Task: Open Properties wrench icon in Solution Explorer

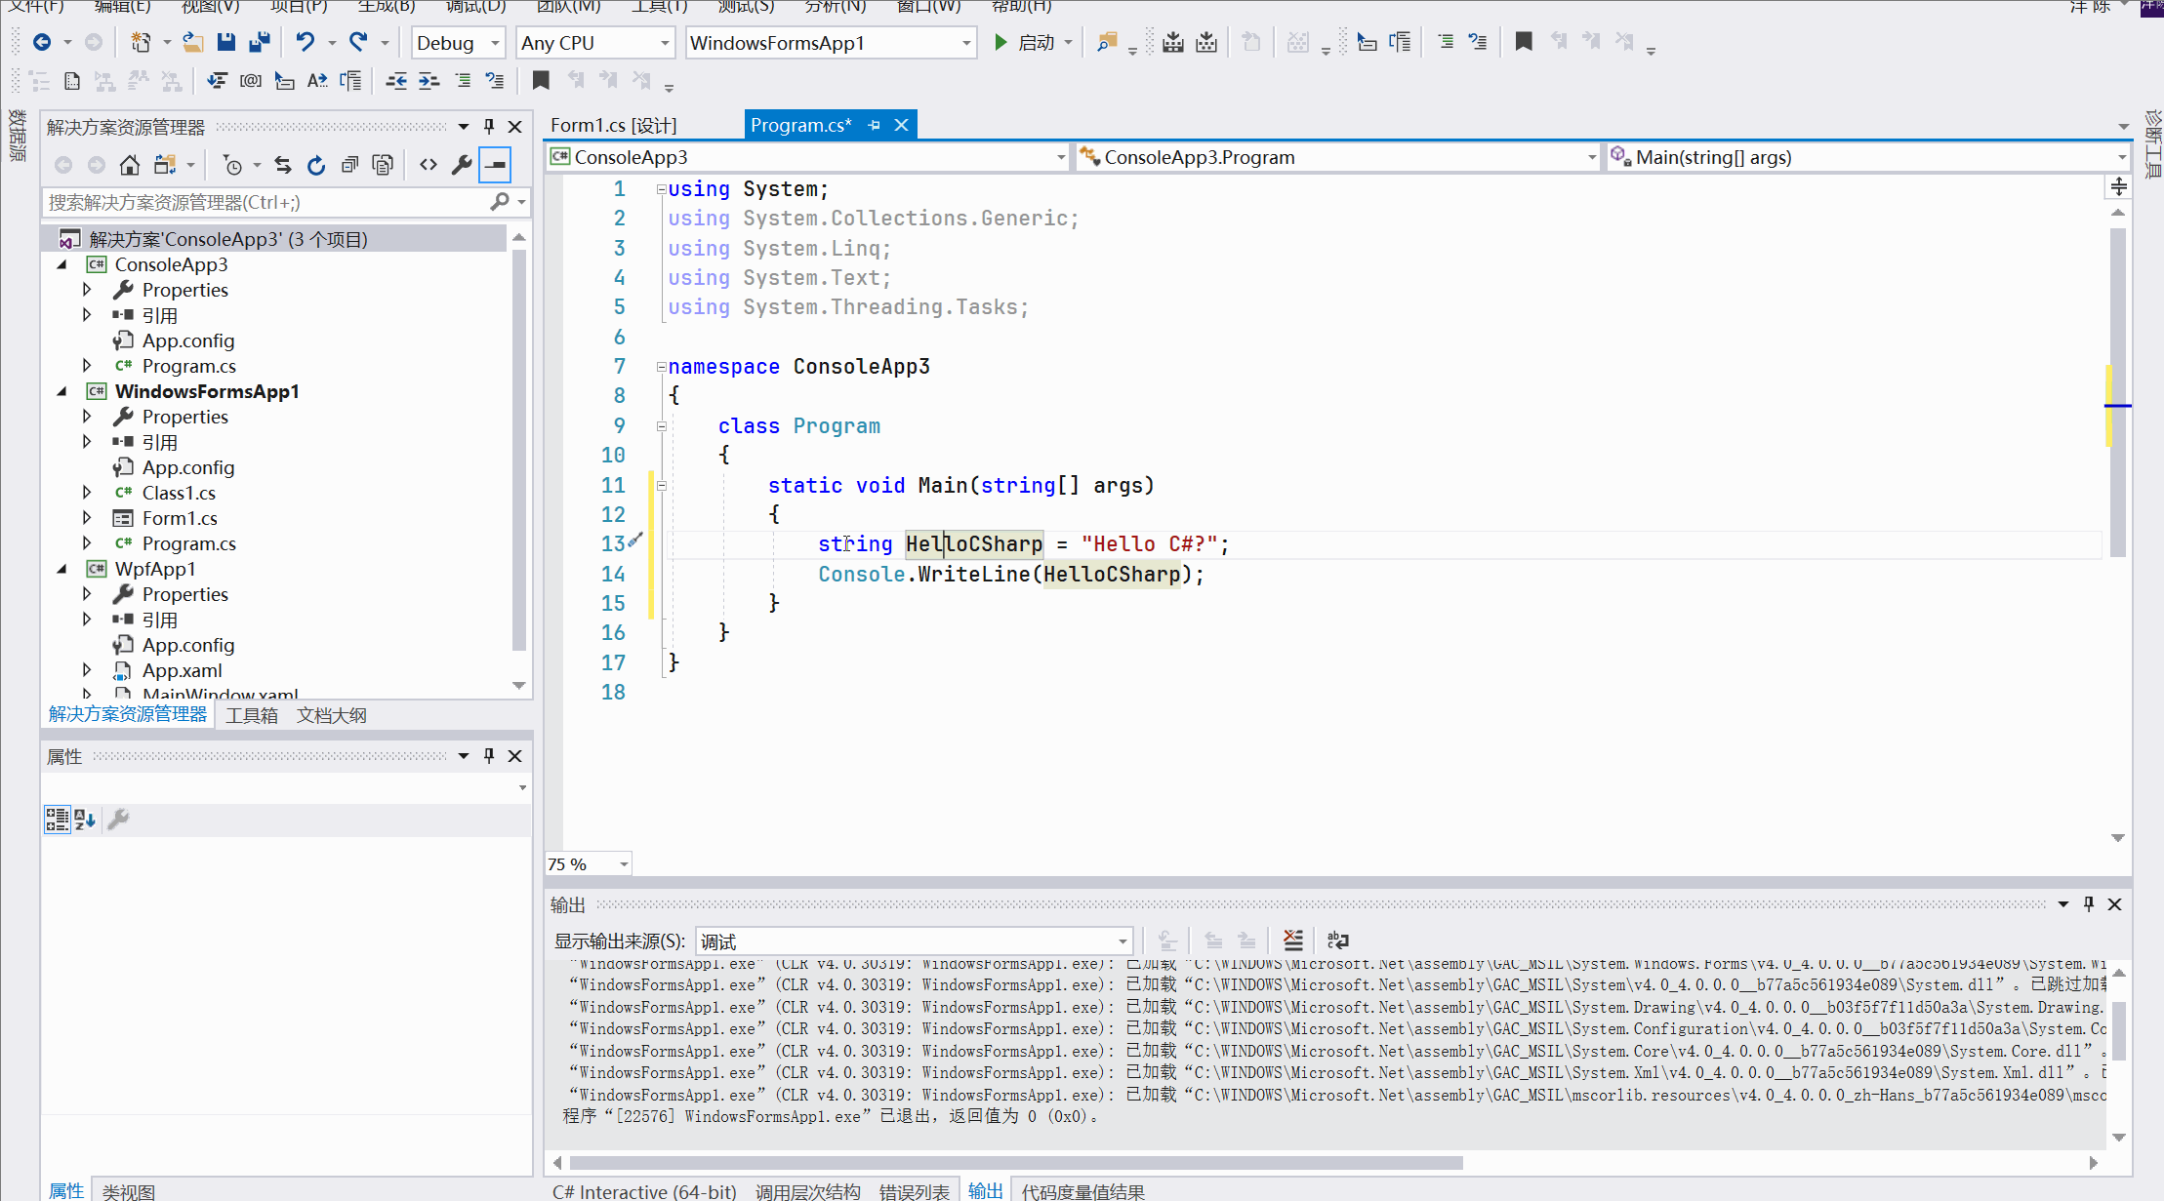Action: 462,165
